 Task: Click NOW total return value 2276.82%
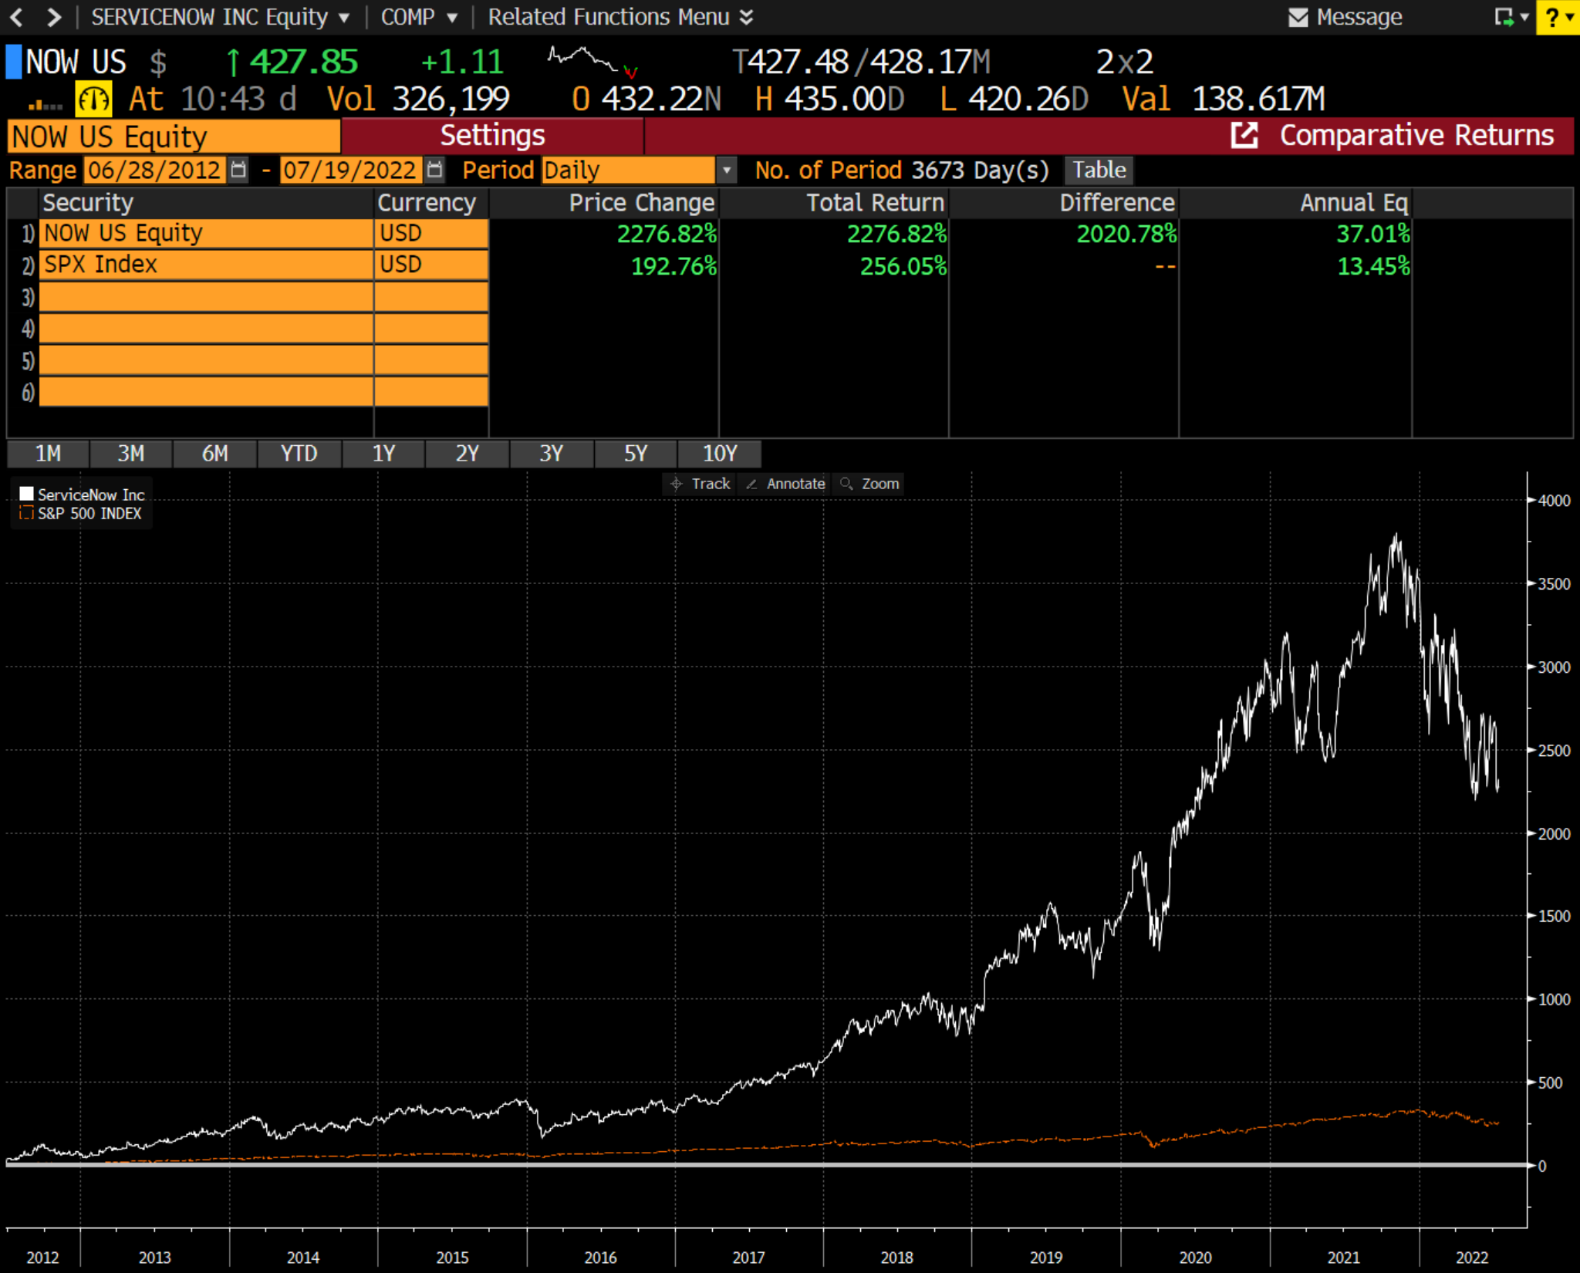click(896, 234)
